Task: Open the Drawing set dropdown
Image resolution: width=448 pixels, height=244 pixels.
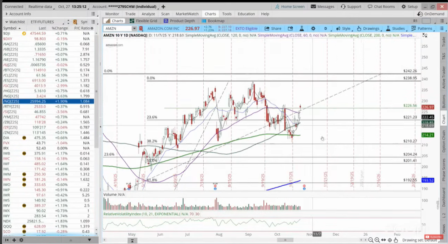Action: (419, 240)
